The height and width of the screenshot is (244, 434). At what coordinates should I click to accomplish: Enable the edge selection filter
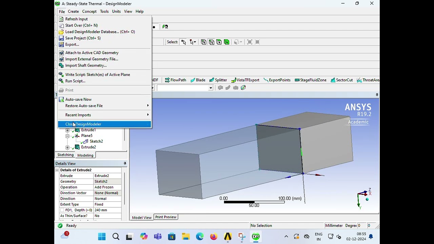211,42
